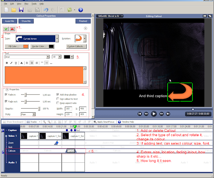
Task: Apply bold formatting to callout text
Action: [x=7, y=63]
